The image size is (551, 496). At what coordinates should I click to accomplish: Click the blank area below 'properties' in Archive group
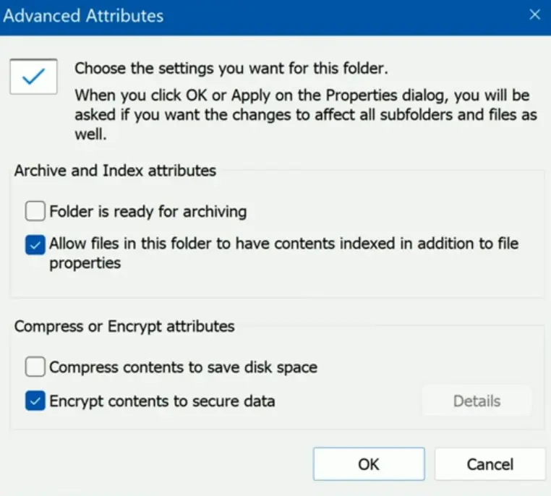point(275,283)
